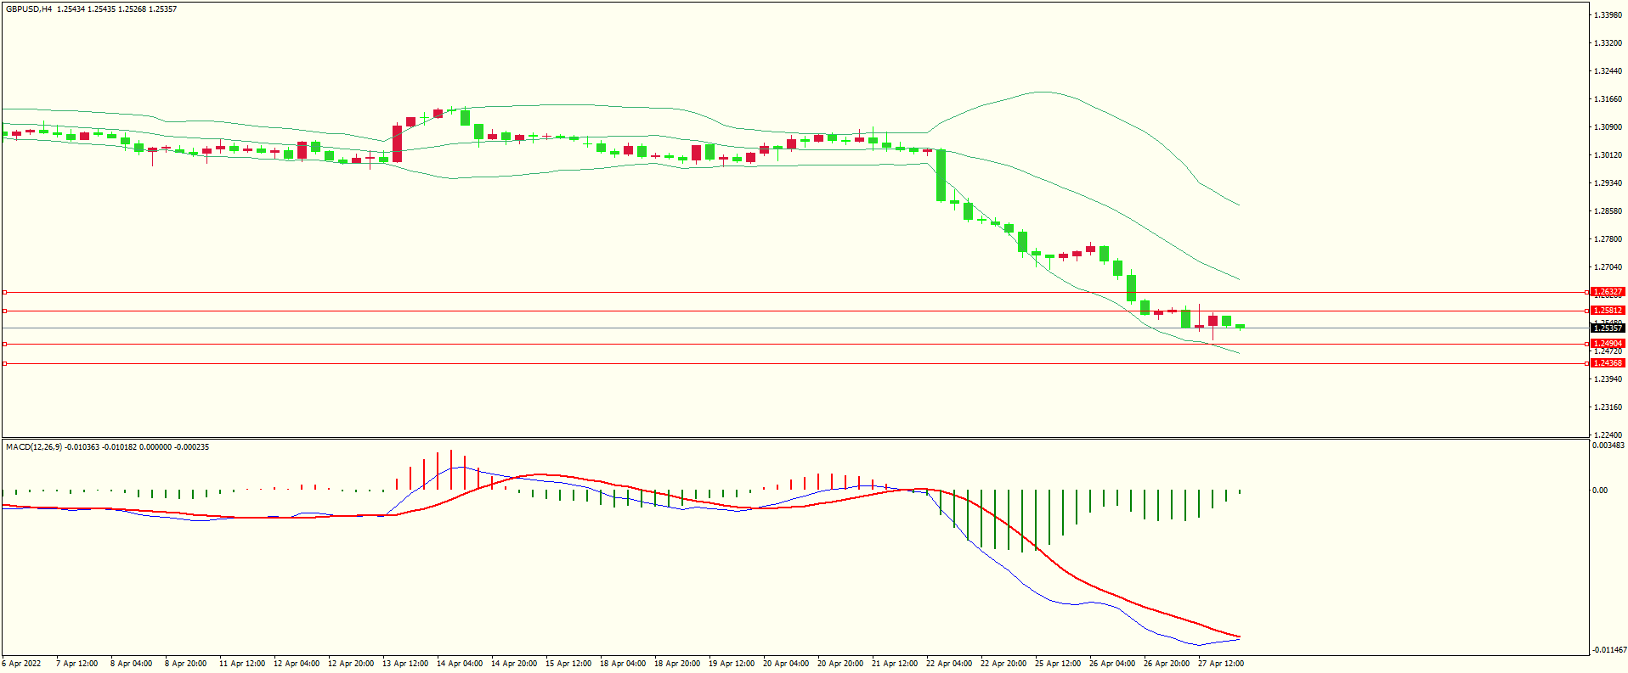Select left handle of lowest red horizontal line
The image size is (1628, 673).
4,363
